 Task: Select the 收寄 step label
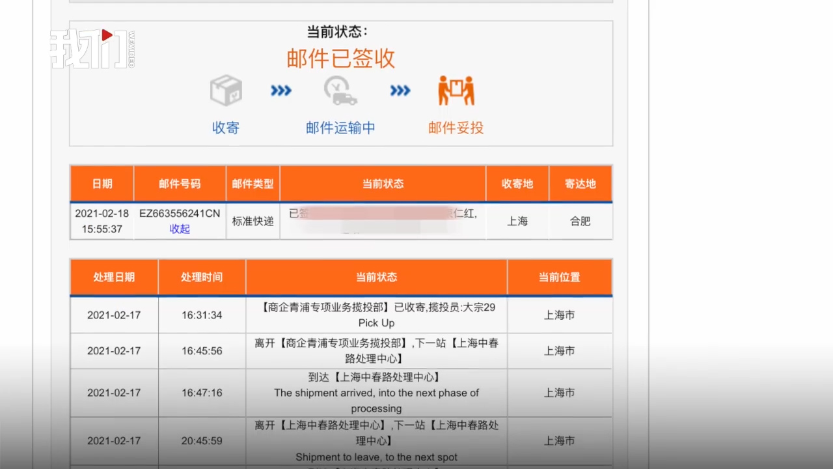coord(226,128)
